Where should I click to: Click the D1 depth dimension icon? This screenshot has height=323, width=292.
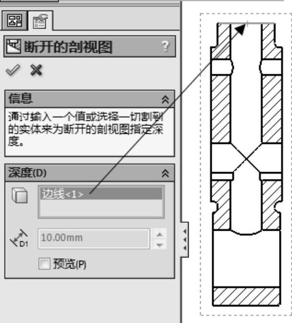(19, 238)
